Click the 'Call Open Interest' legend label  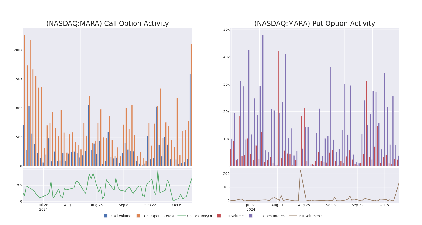pos(159,216)
